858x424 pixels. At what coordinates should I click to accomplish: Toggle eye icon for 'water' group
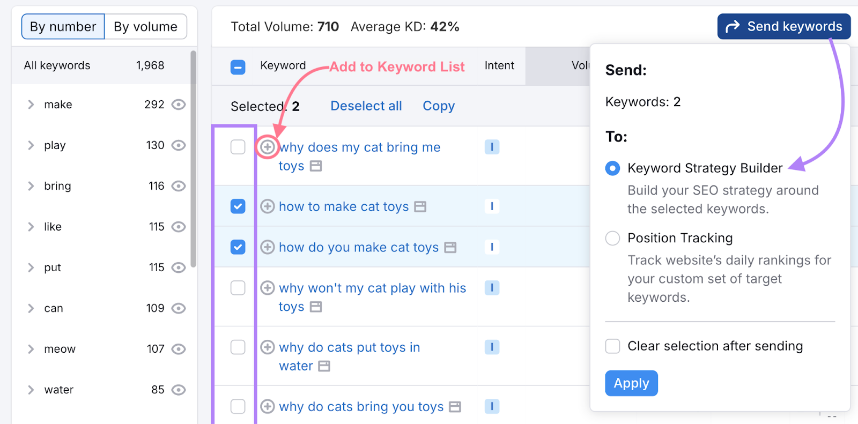tap(179, 390)
